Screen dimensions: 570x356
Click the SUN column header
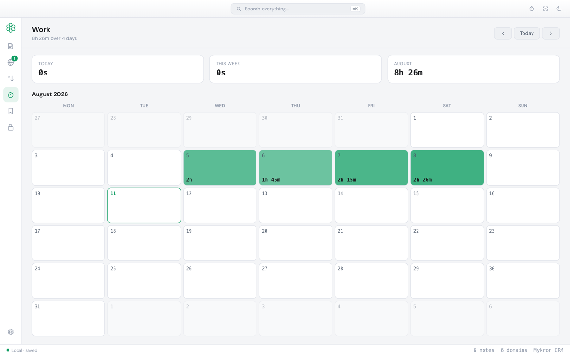click(523, 106)
